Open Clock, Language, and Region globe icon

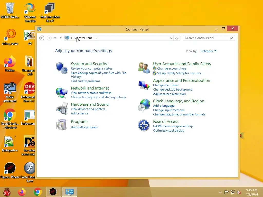144,105
